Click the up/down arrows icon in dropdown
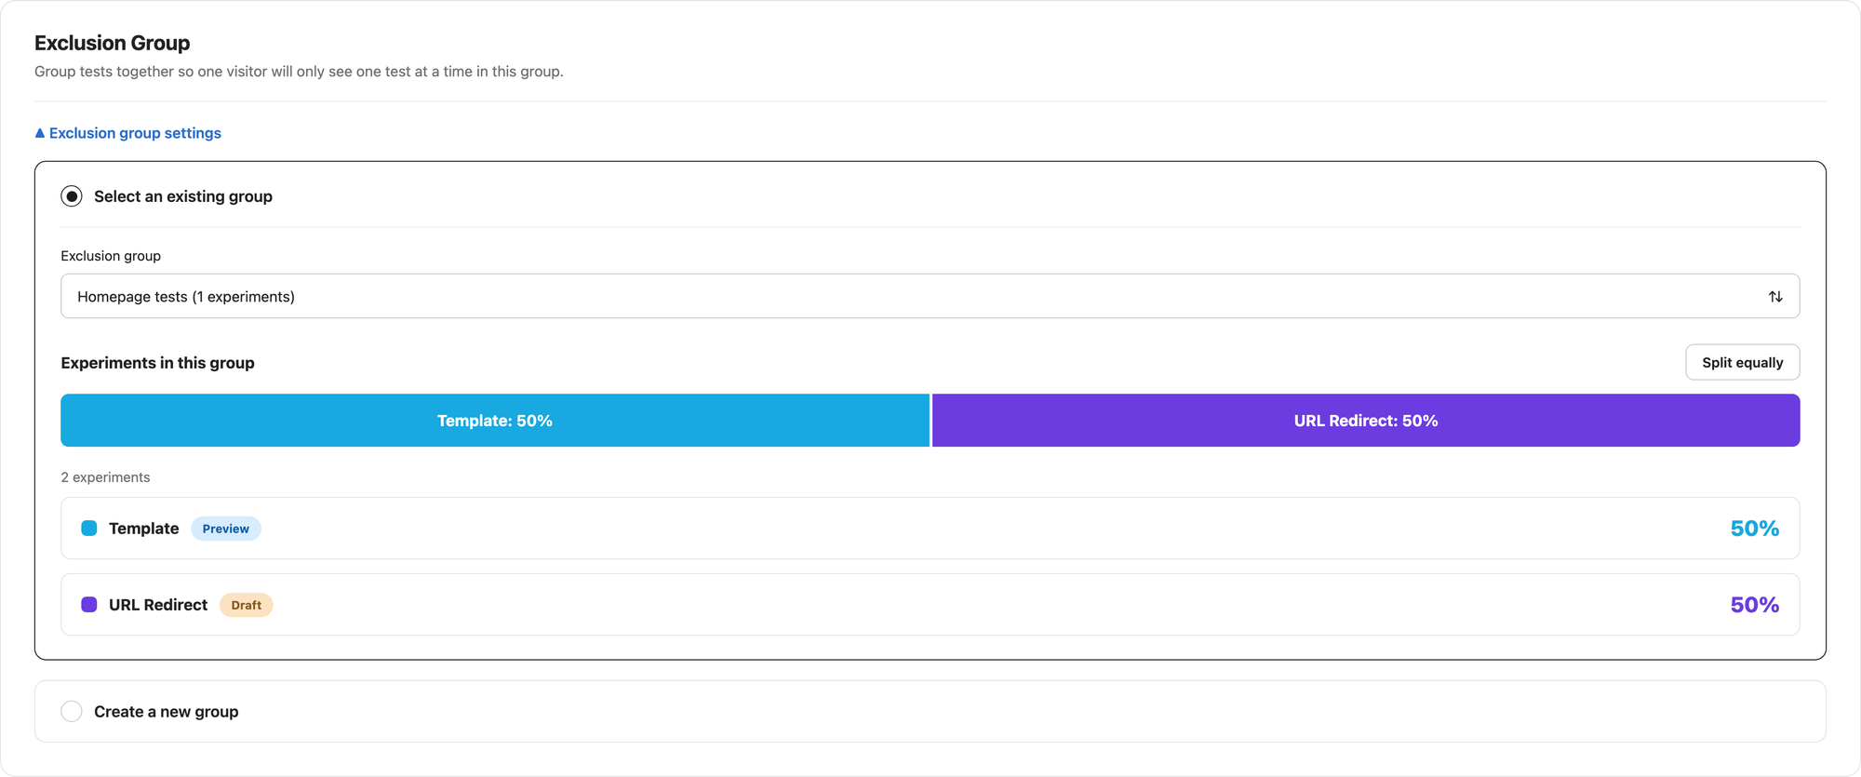 1775,296
